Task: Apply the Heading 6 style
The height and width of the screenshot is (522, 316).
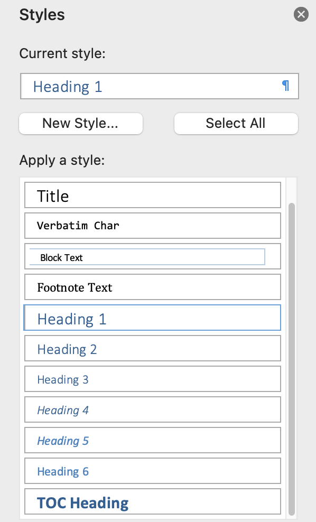Action: pyautogui.click(x=152, y=471)
